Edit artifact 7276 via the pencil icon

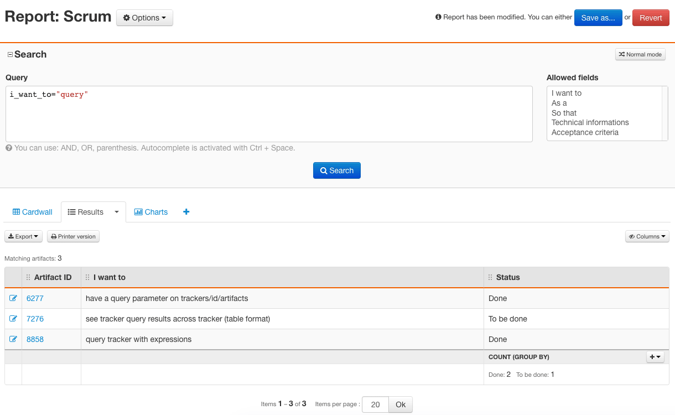coord(13,319)
